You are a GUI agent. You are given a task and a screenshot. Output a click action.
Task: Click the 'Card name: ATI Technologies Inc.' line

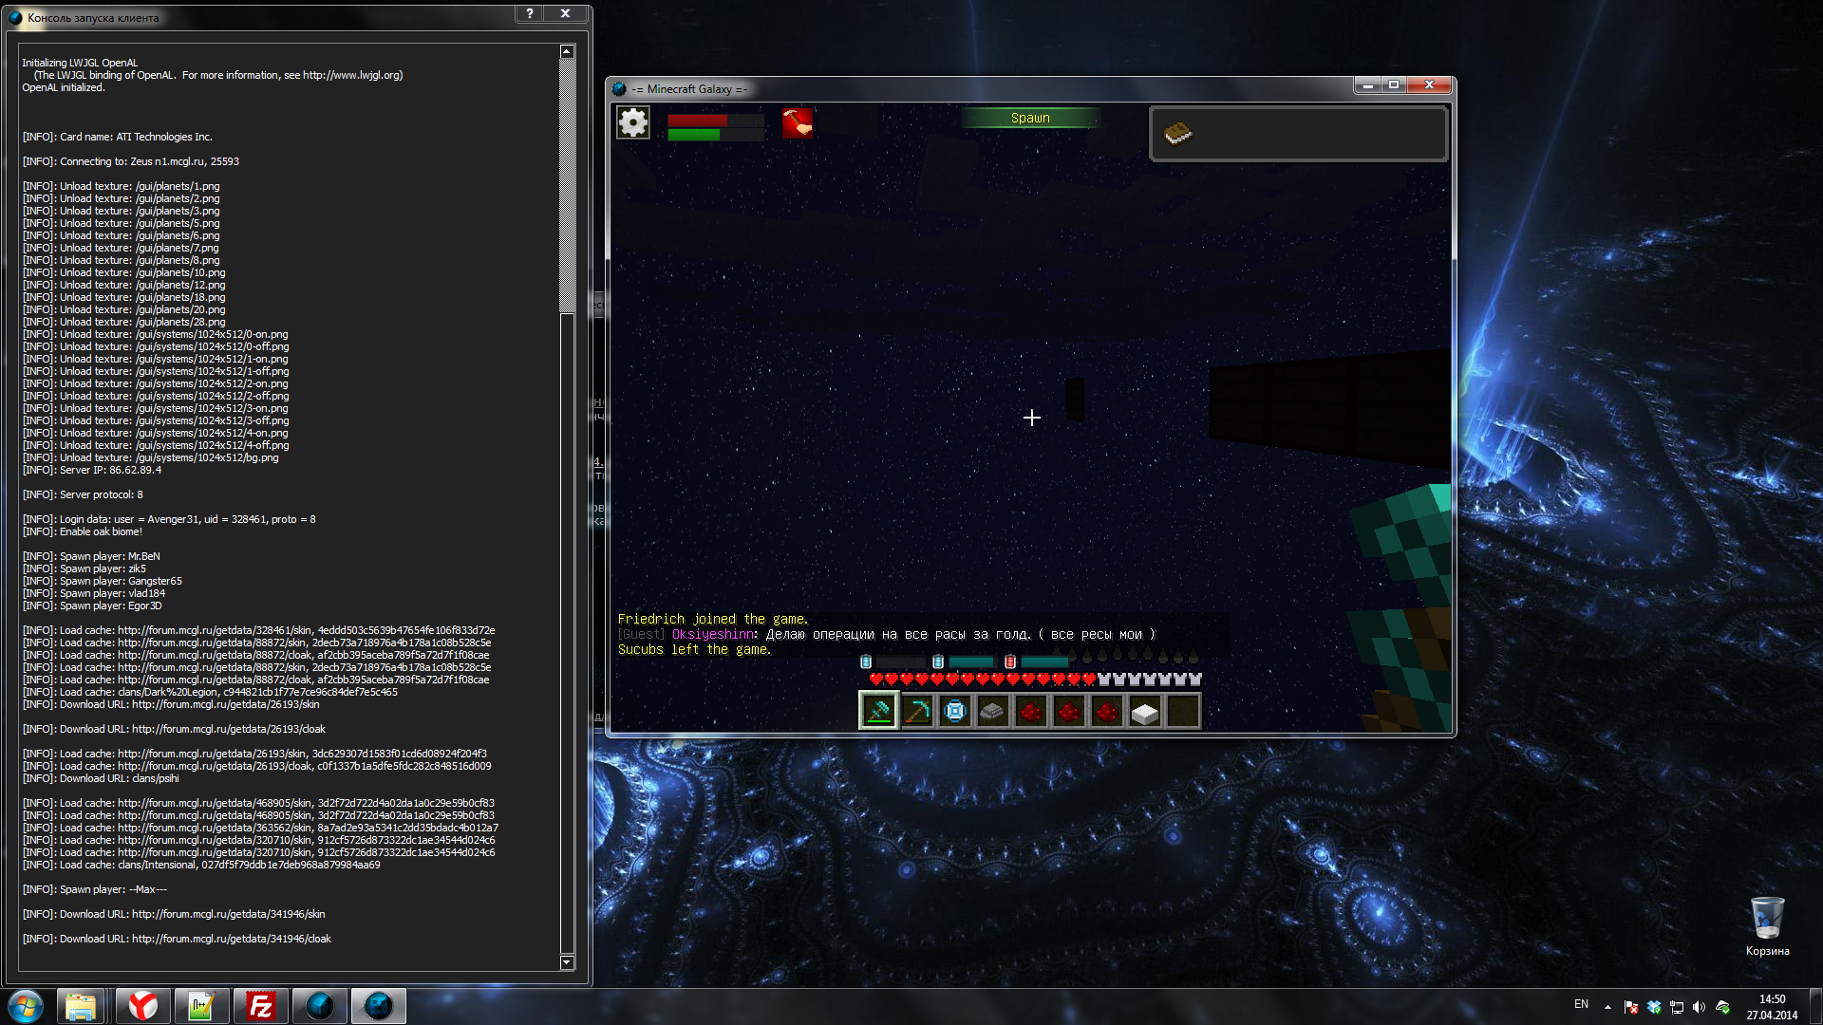point(118,137)
